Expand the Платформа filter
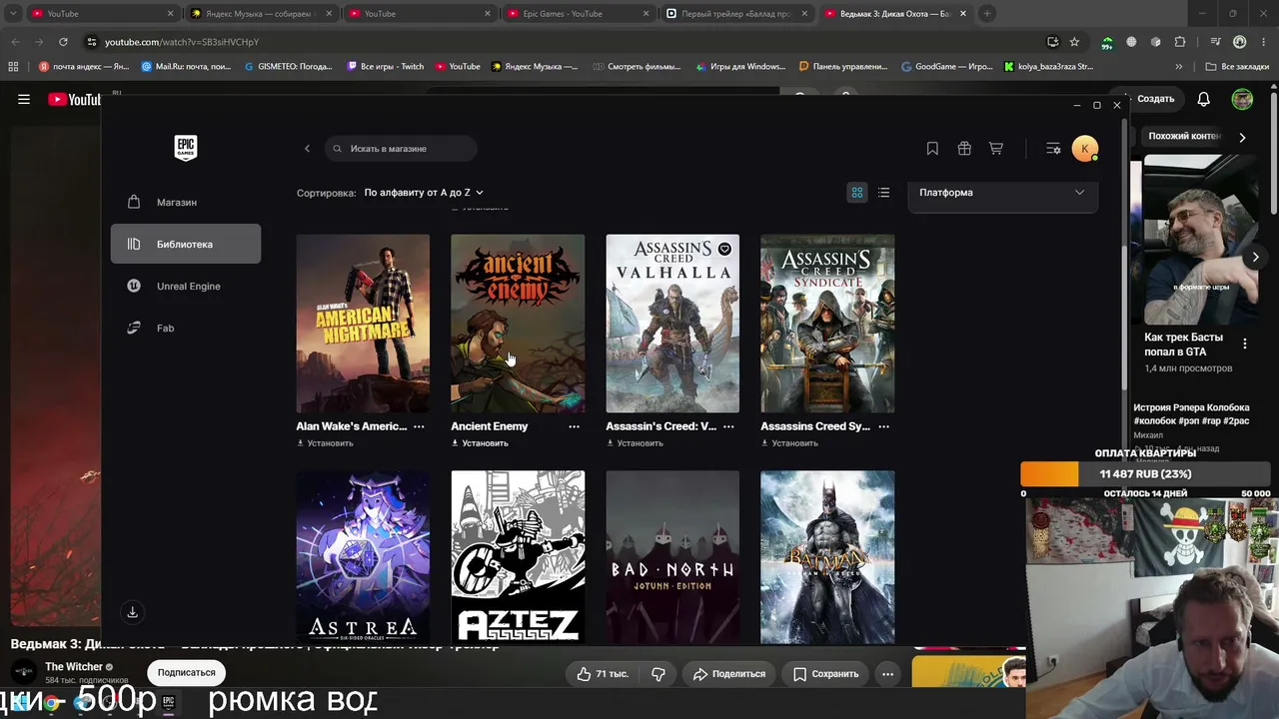This screenshot has width=1279, height=719. tap(1002, 193)
